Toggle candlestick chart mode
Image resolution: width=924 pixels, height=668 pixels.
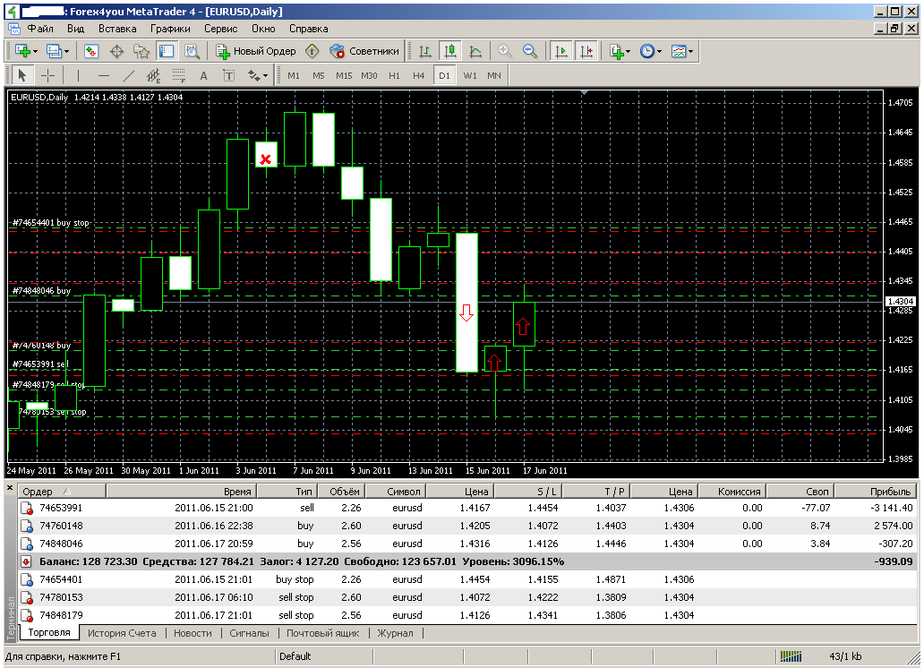(x=450, y=51)
